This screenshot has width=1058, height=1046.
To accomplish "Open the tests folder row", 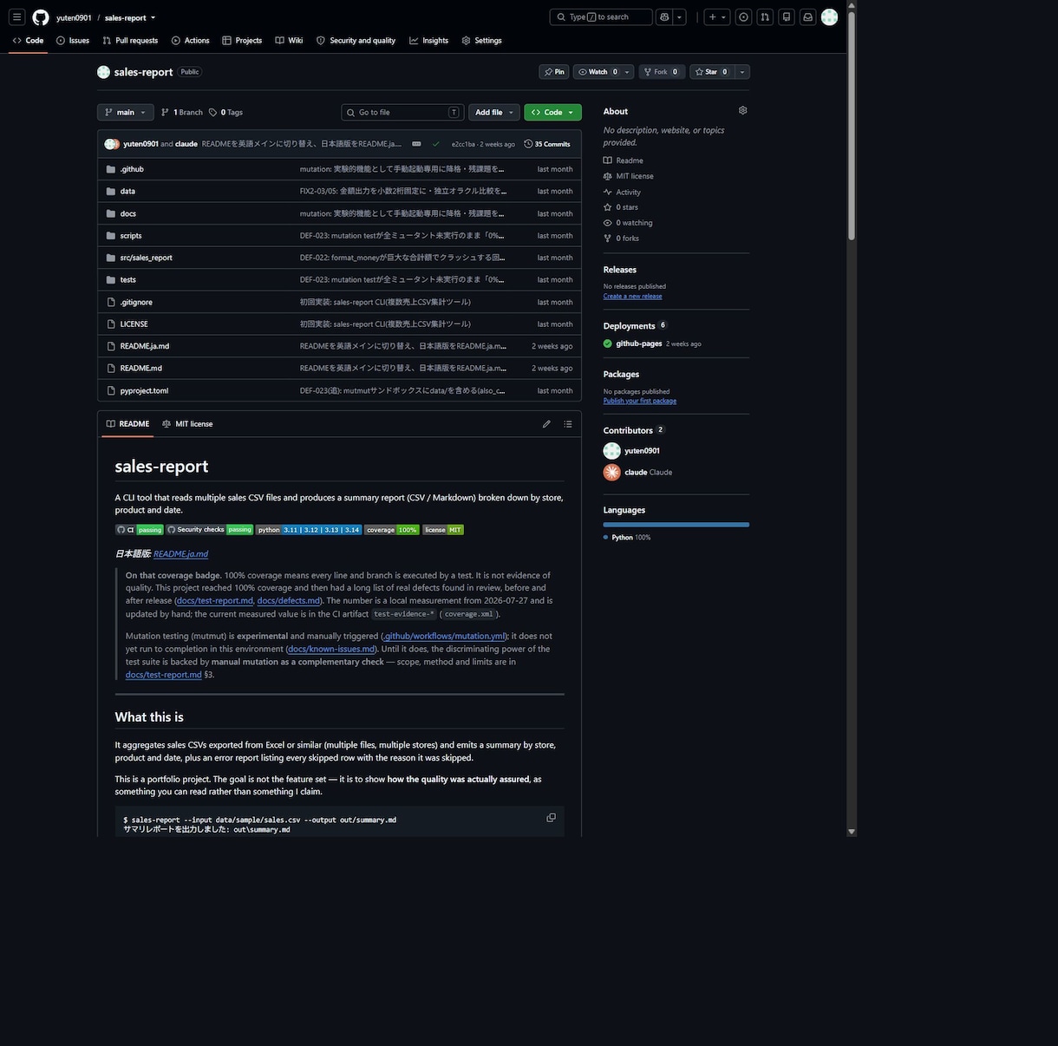I will 340,280.
